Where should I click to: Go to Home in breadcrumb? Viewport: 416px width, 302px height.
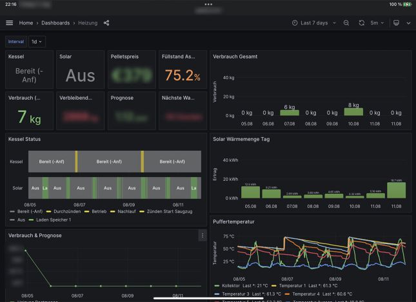pyautogui.click(x=26, y=23)
